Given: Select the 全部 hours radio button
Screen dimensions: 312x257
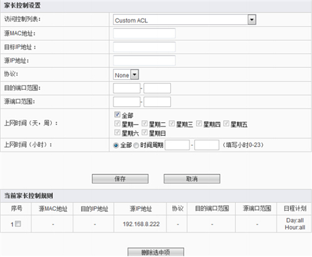Looking at the screenshot, I should tap(116, 145).
